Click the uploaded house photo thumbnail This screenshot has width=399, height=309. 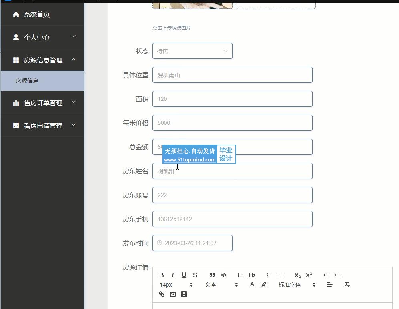click(x=192, y=6)
